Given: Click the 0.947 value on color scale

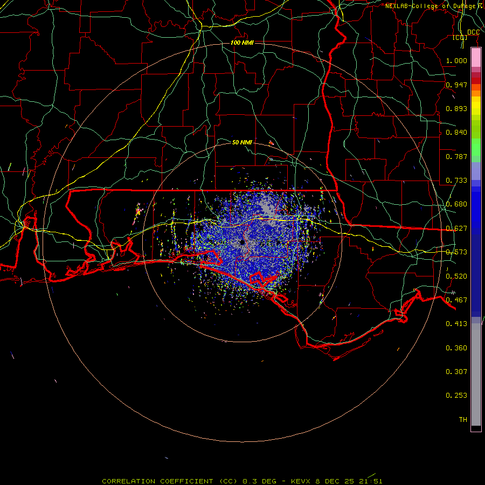Looking at the screenshot, I should tap(456, 85).
